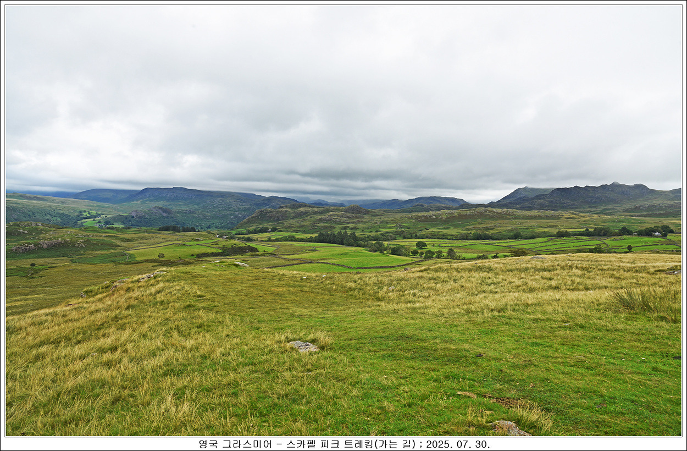Click the rock at the photo's bottom edge
This screenshot has height=451, width=687.
[509, 427]
